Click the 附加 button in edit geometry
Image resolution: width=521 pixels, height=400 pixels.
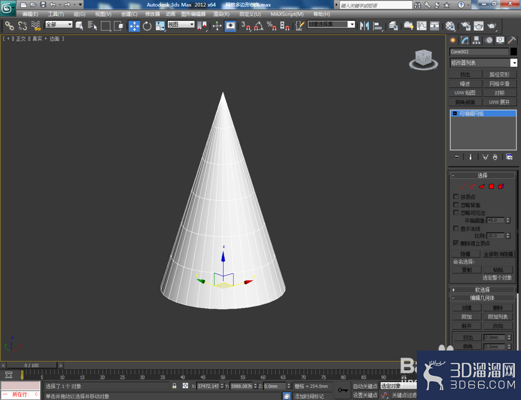[x=466, y=317]
